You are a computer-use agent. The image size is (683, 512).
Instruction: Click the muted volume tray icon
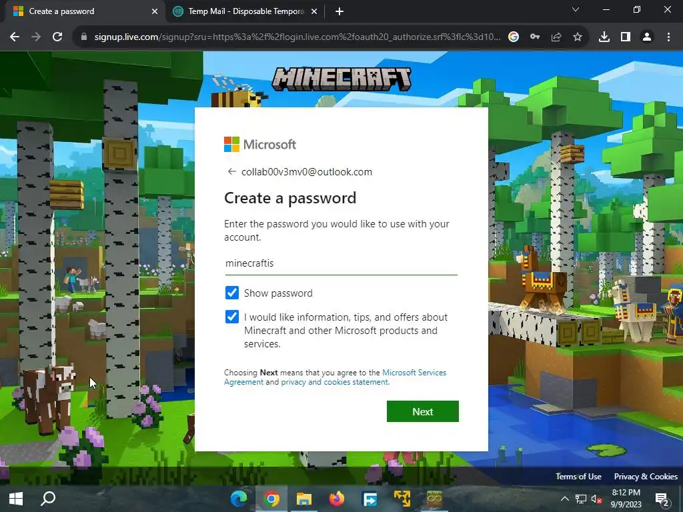(596, 499)
